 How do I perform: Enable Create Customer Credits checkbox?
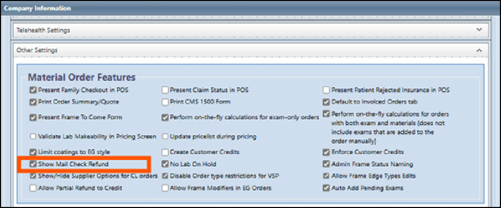click(x=165, y=152)
